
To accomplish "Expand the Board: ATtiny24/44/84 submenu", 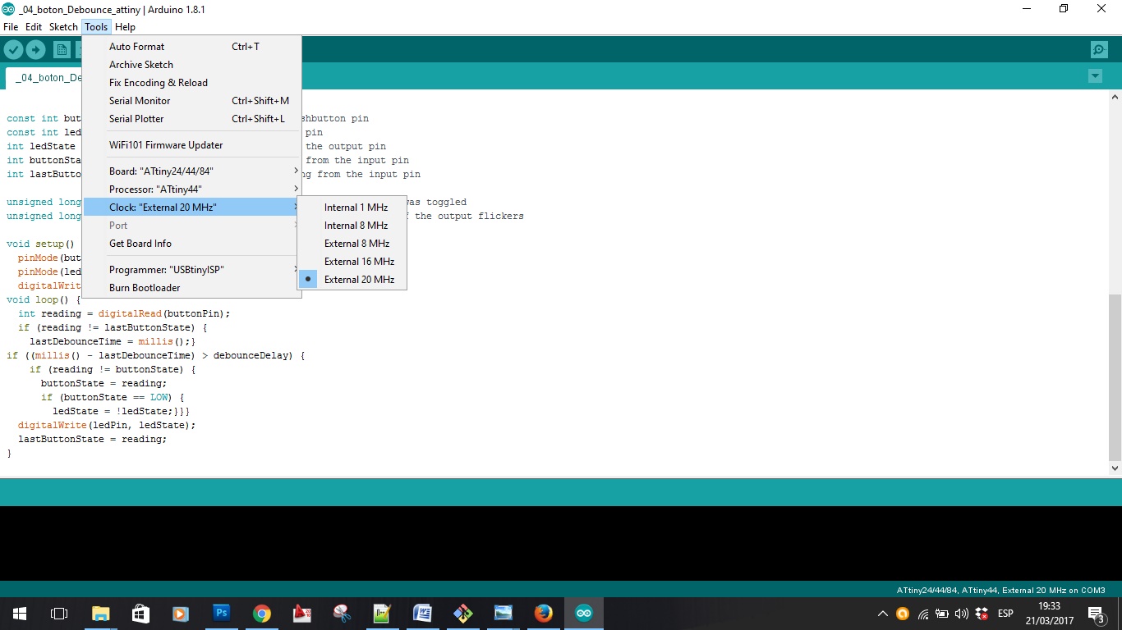I will pos(192,171).
